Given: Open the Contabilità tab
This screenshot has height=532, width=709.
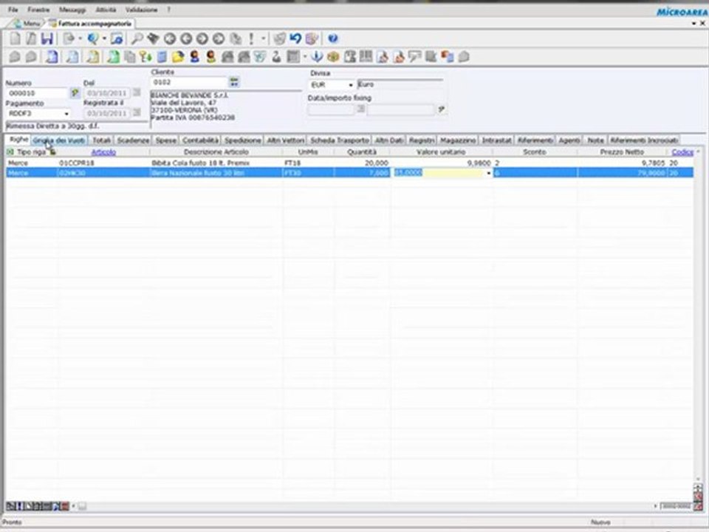Looking at the screenshot, I should tap(200, 140).
